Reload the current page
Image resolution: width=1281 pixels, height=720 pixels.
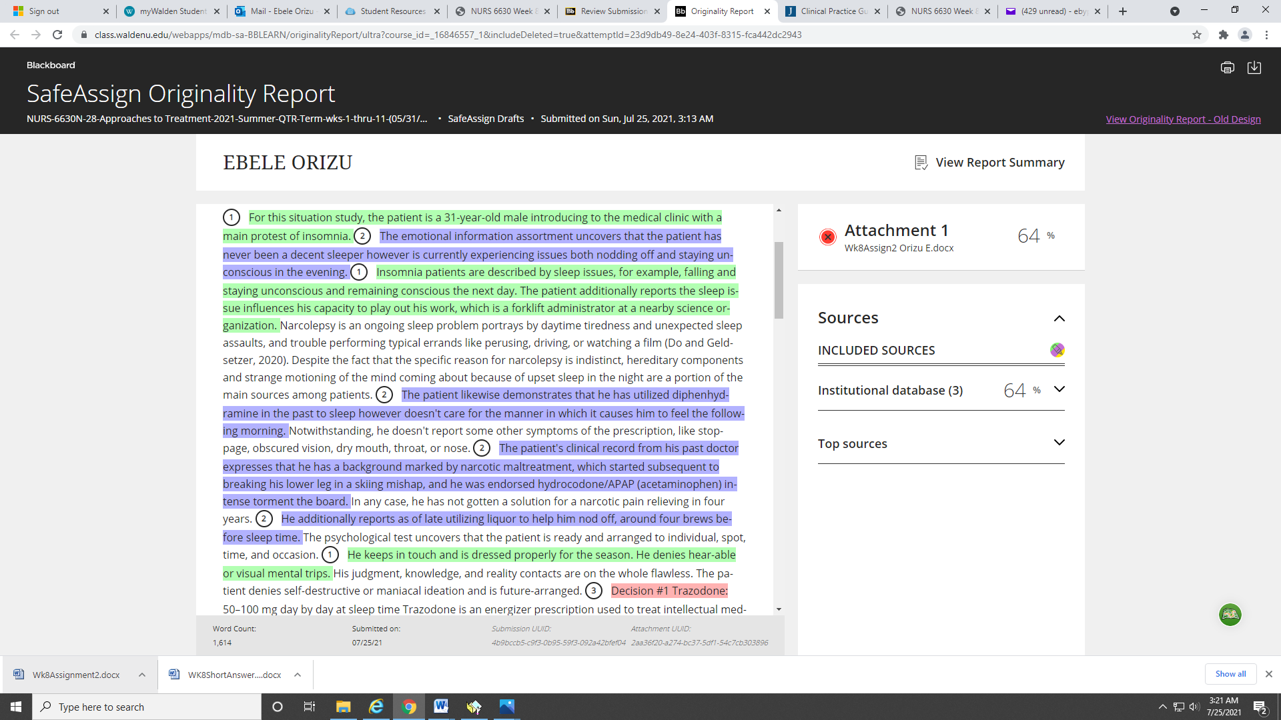click(57, 35)
